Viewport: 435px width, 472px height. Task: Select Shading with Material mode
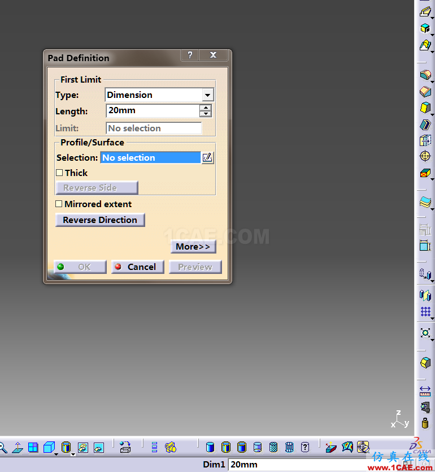pyautogui.click(x=273, y=447)
